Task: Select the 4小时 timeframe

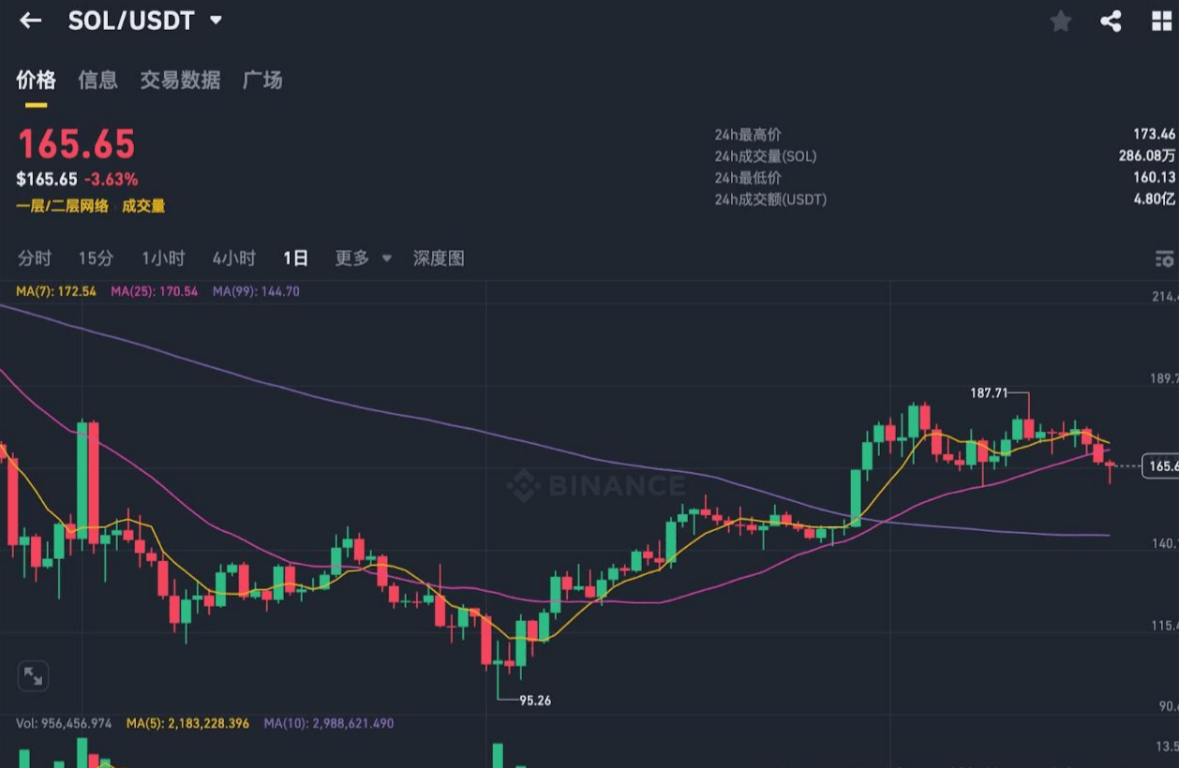Action: (233, 258)
